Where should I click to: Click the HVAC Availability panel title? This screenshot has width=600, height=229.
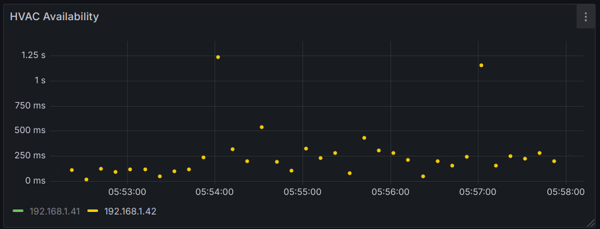click(x=54, y=17)
